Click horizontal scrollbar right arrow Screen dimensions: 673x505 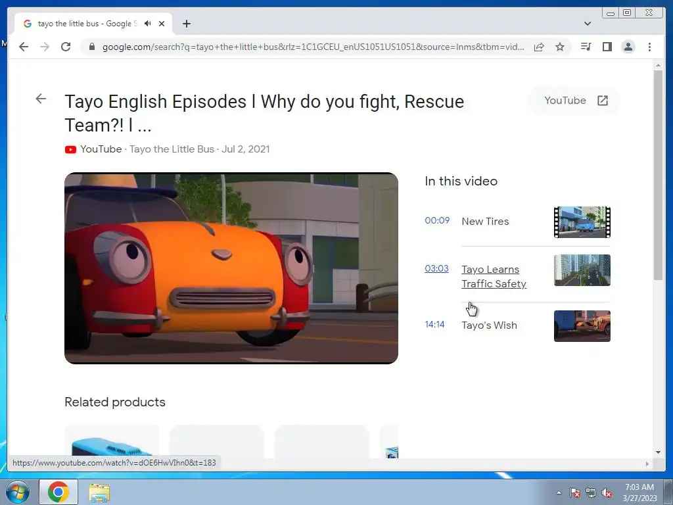coord(647,464)
